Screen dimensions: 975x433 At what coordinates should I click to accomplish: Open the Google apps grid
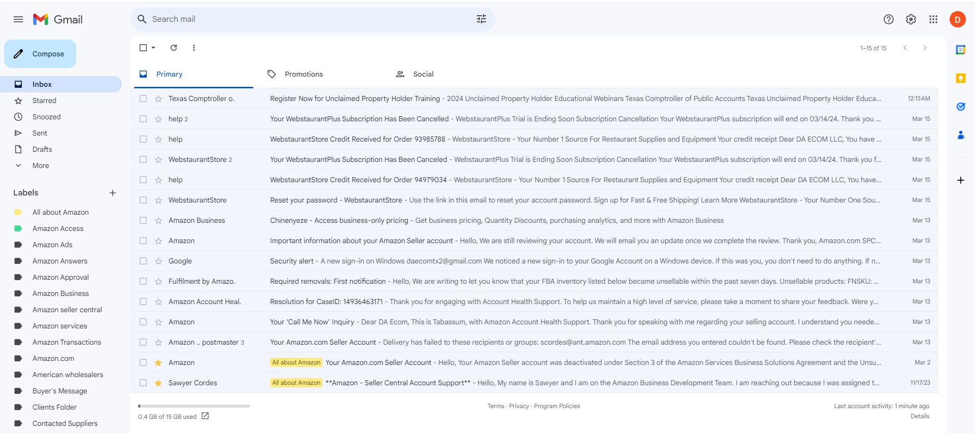tap(933, 19)
